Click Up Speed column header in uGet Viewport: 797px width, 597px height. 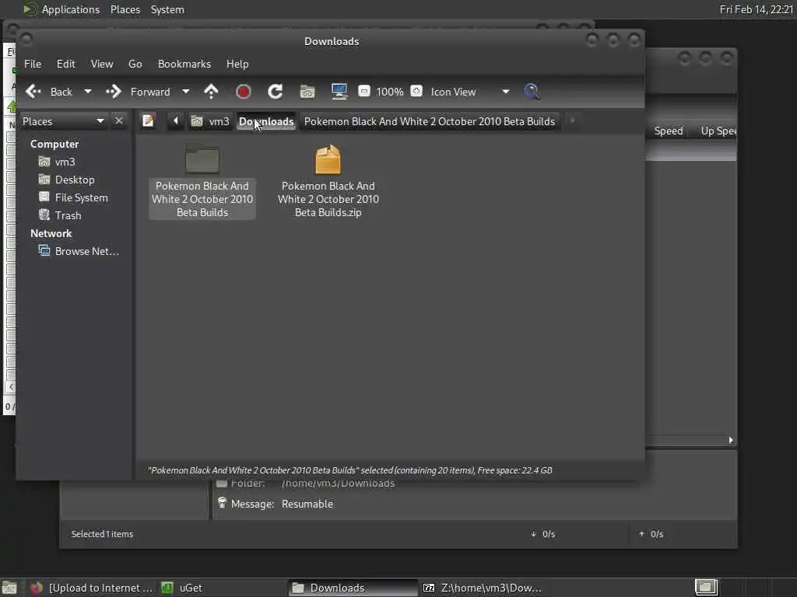pos(718,131)
